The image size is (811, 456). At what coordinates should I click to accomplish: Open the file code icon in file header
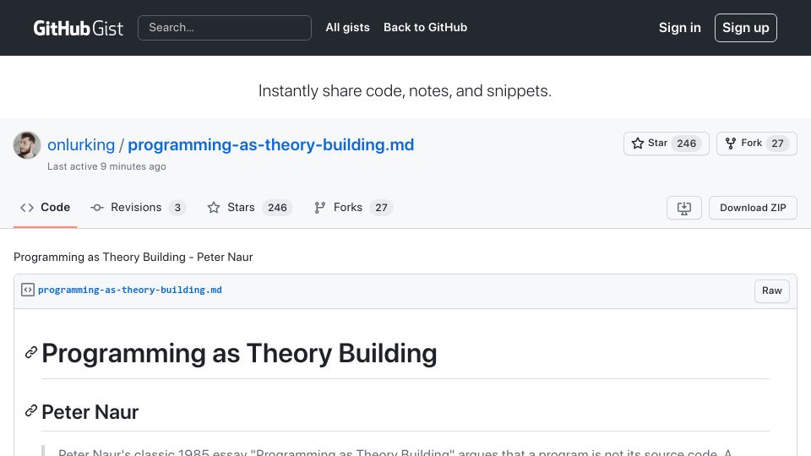pyautogui.click(x=28, y=290)
